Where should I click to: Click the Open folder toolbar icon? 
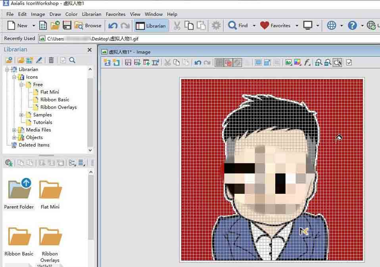(x=55, y=25)
